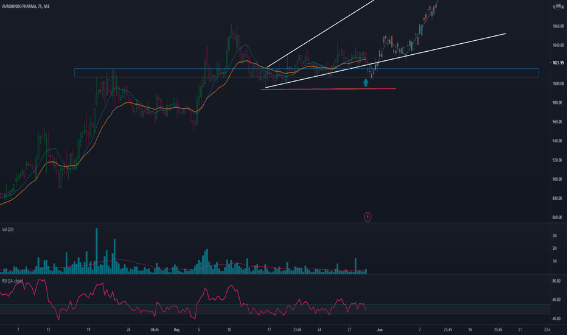Click the 27 date label on time axis
Image resolution: width=567 pixels, height=335 pixels.
349,330
